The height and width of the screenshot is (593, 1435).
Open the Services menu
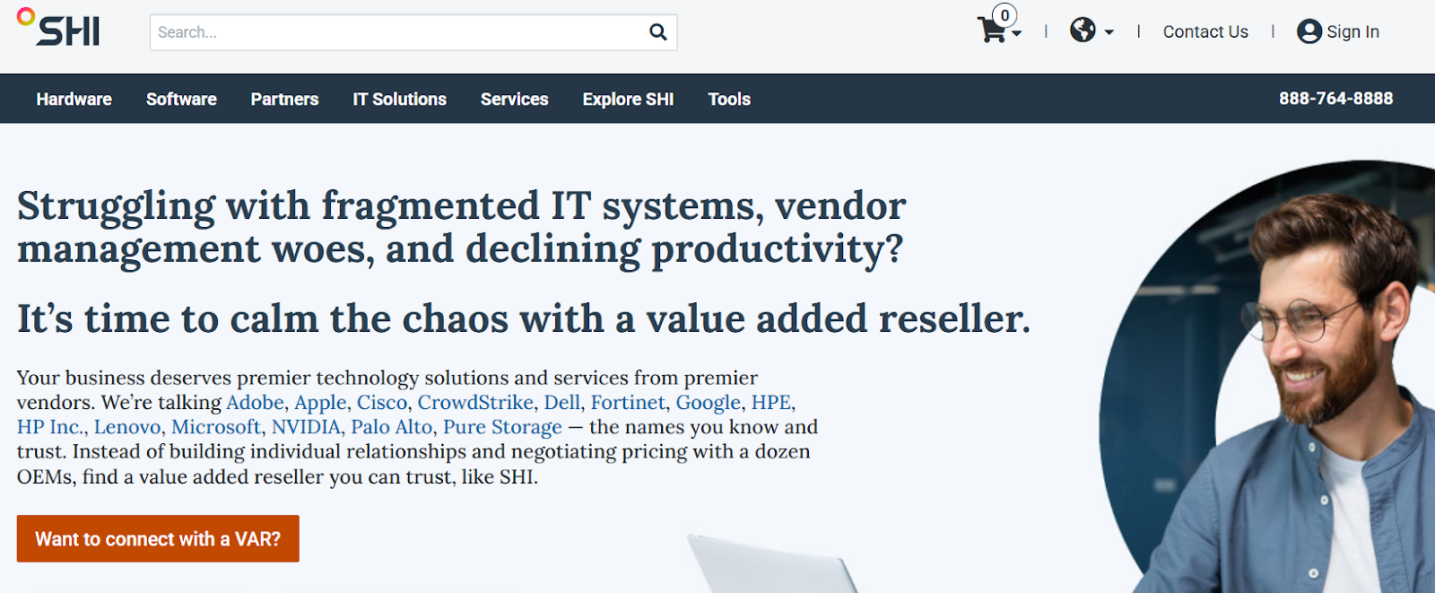click(514, 99)
